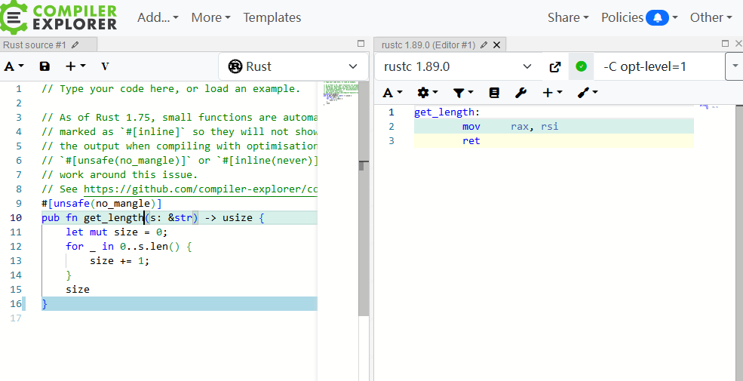Click the green compilation status check icon
The height and width of the screenshot is (381, 743).
[x=581, y=66]
